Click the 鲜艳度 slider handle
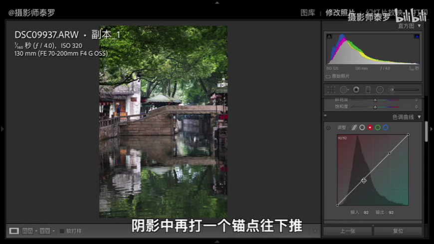This screenshot has width=434, height=244. coord(375,100)
